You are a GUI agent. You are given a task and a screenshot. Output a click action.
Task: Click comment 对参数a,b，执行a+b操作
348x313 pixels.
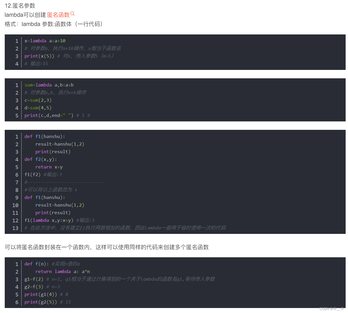click(55, 93)
